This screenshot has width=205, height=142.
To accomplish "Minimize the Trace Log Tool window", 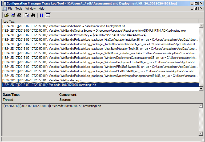I will (x=192, y=3).
